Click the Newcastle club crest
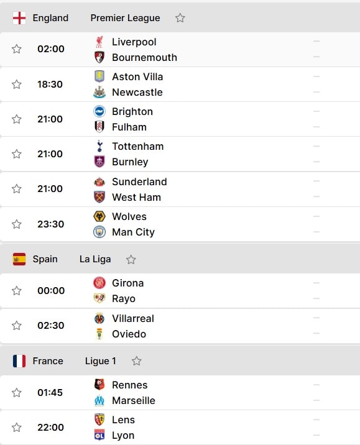Viewport: 360px width, 445px height. click(99, 92)
